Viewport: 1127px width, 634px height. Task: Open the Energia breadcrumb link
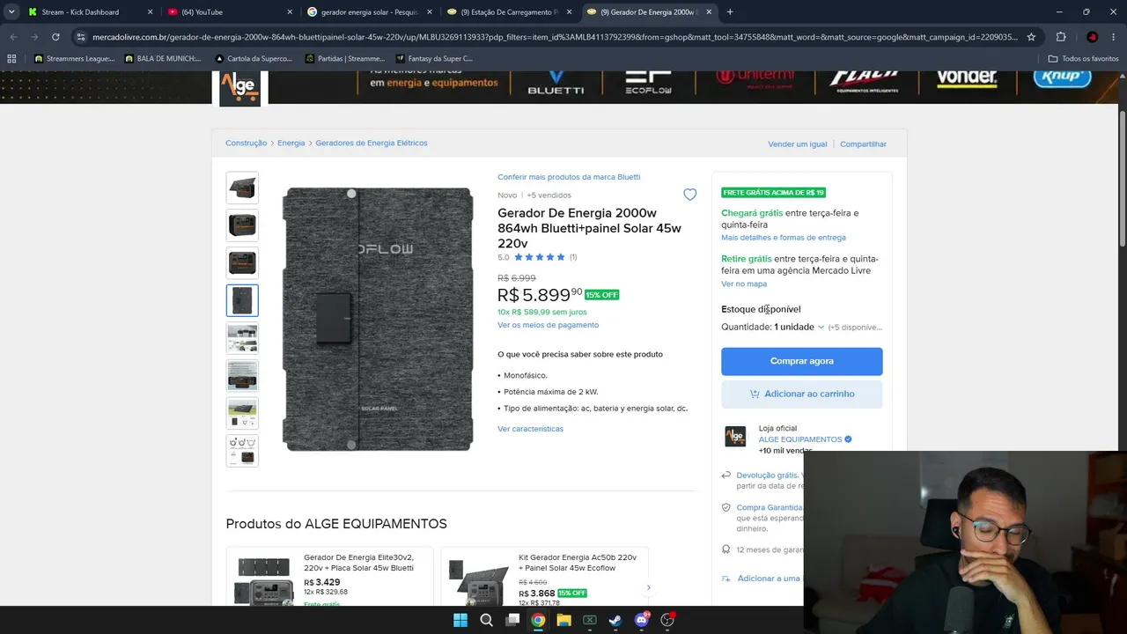(291, 143)
